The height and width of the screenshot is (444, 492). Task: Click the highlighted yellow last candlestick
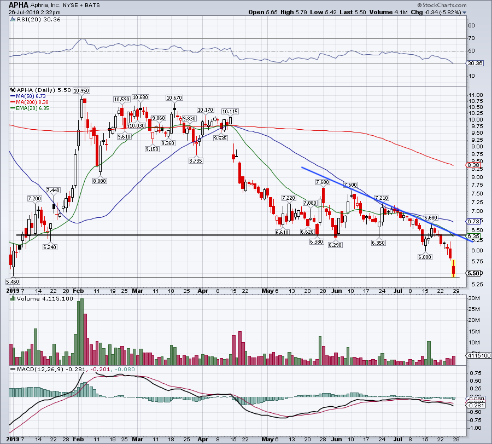pyautogui.click(x=453, y=268)
